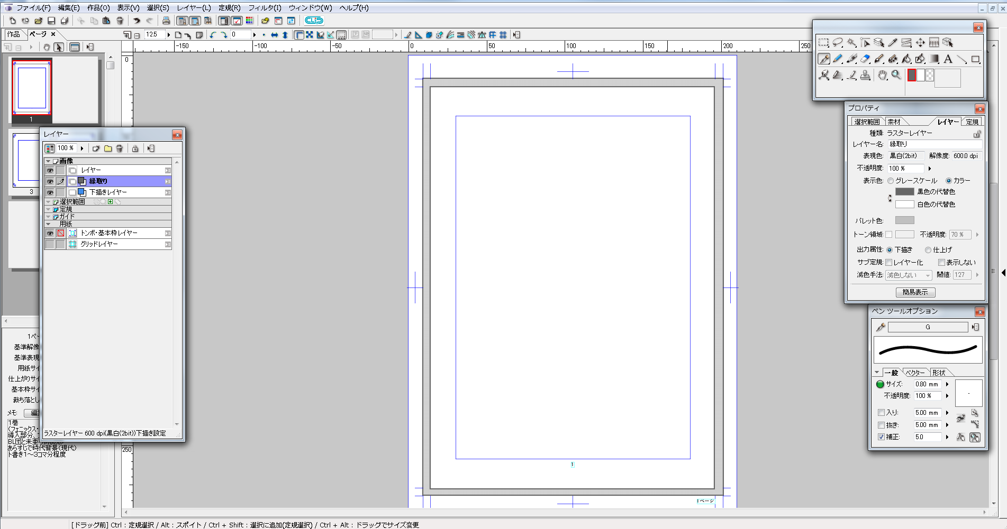Click the trash icon in Layer panel
The image size is (1007, 529).
pyautogui.click(x=120, y=149)
